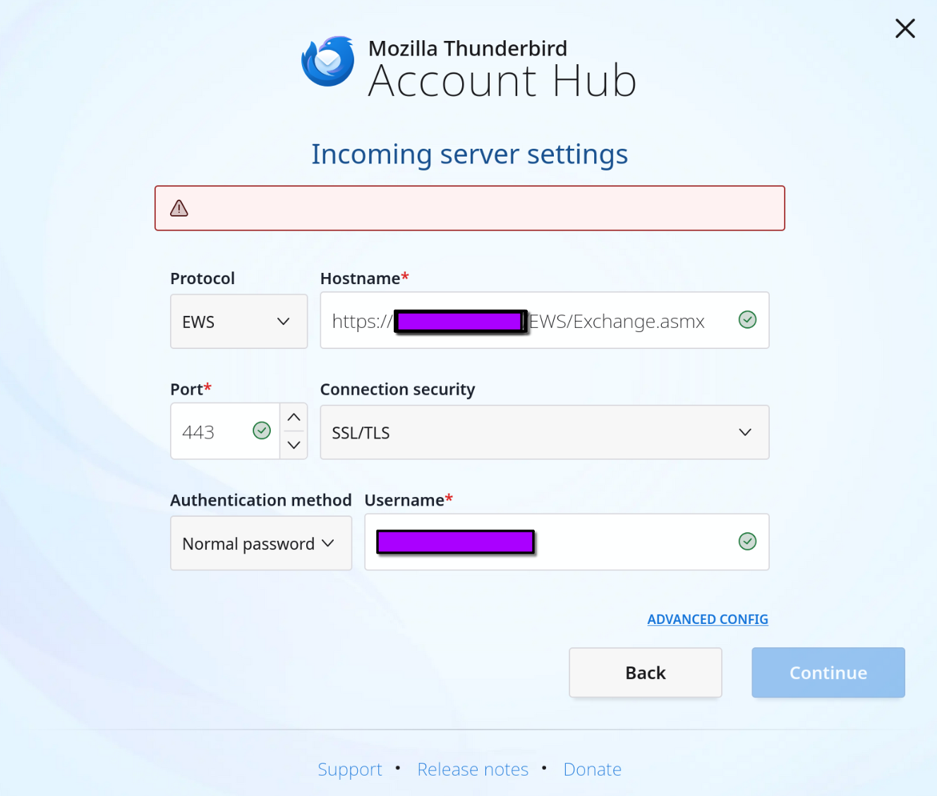Click the Port field label
This screenshot has width=937, height=796.
click(191, 389)
